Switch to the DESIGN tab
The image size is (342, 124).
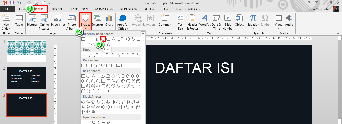(x=57, y=9)
